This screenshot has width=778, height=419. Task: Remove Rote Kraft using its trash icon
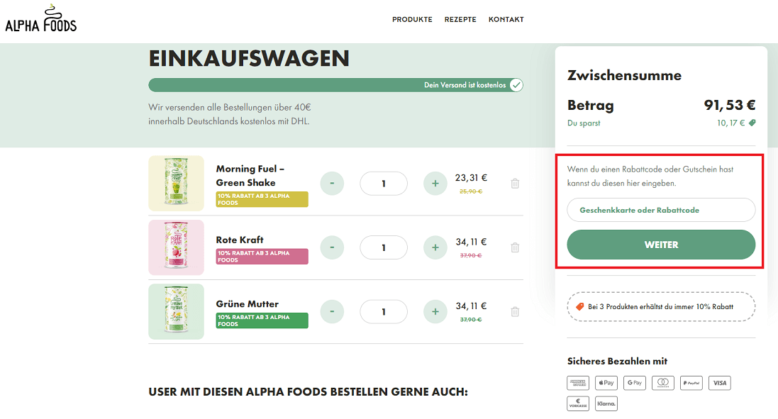point(515,247)
